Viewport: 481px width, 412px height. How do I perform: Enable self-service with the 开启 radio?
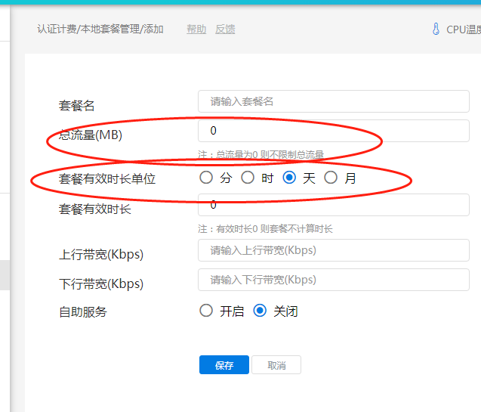pos(206,311)
